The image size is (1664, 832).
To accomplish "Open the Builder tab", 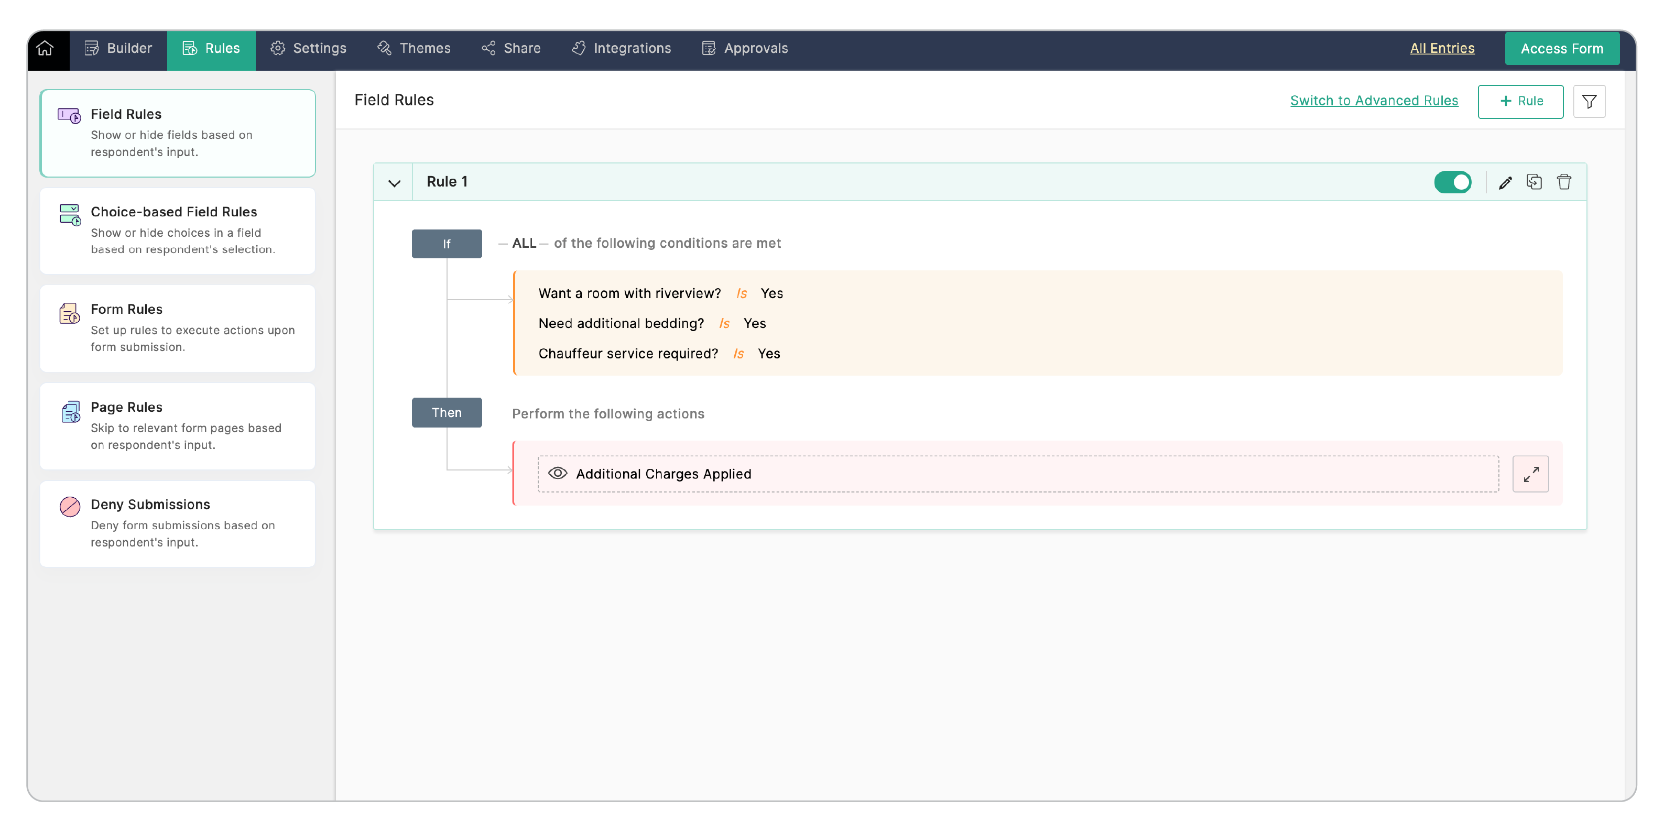I will [x=119, y=48].
